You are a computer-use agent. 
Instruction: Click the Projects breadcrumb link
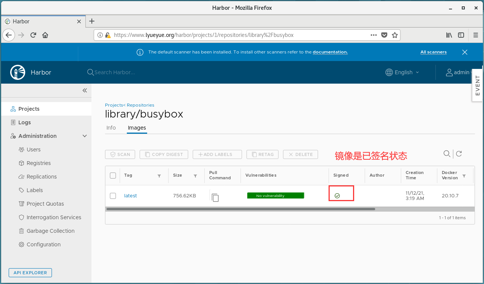pyautogui.click(x=114, y=105)
